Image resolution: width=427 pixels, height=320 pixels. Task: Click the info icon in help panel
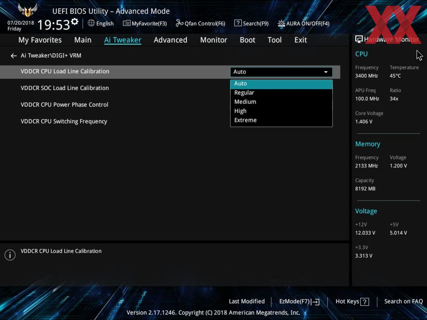pos(10,255)
